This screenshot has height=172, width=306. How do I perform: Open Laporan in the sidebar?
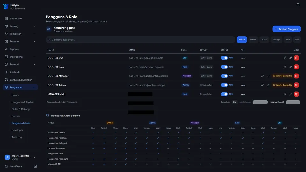20,49
